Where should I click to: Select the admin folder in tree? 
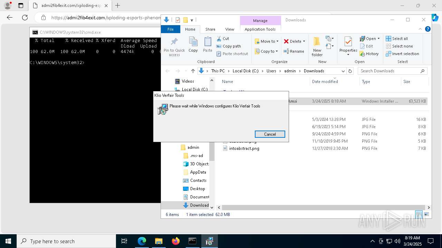(x=193, y=147)
